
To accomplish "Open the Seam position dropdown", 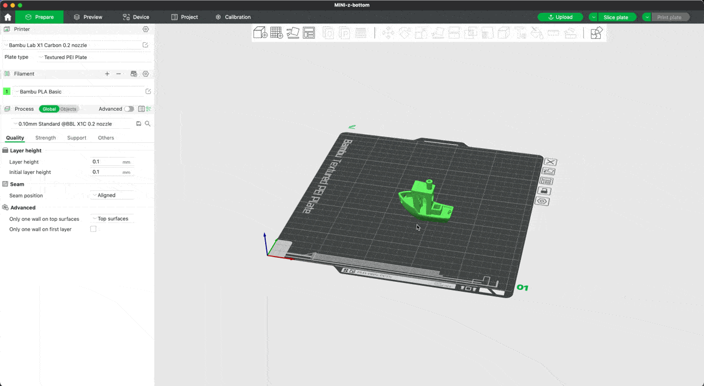I will point(113,195).
